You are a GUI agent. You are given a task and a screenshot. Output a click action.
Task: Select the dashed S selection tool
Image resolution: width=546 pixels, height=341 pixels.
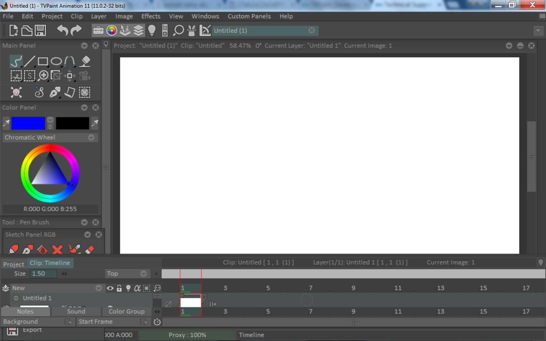click(x=29, y=76)
